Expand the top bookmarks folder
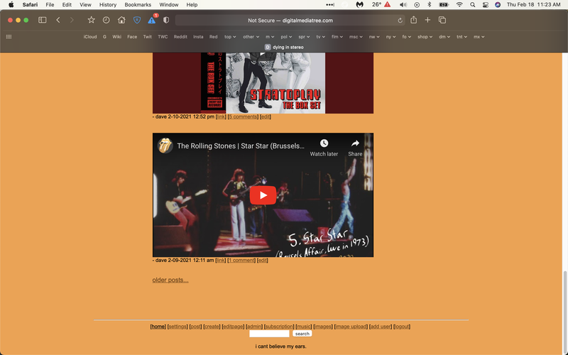This screenshot has width=568, height=355. click(x=230, y=37)
